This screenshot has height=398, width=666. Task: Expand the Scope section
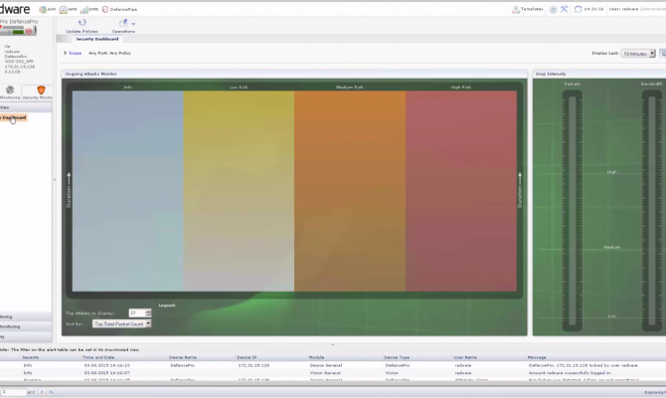[73, 53]
